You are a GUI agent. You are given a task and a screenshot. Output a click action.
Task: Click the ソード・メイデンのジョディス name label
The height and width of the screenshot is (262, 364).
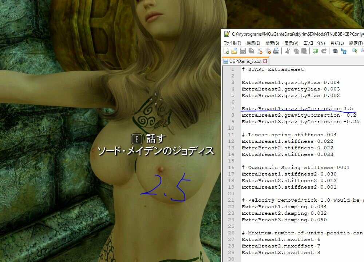(x=155, y=151)
